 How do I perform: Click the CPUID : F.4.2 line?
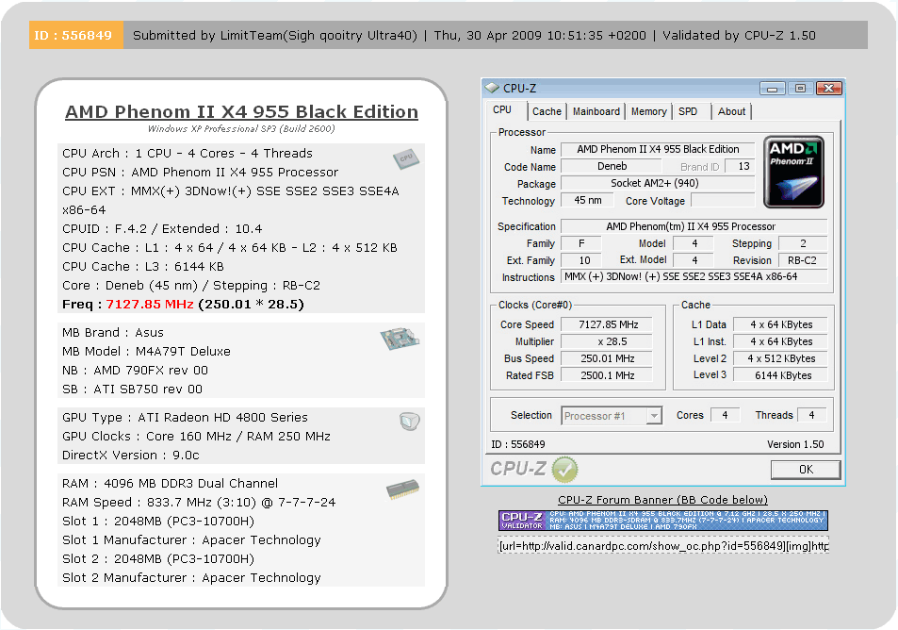tap(162, 229)
